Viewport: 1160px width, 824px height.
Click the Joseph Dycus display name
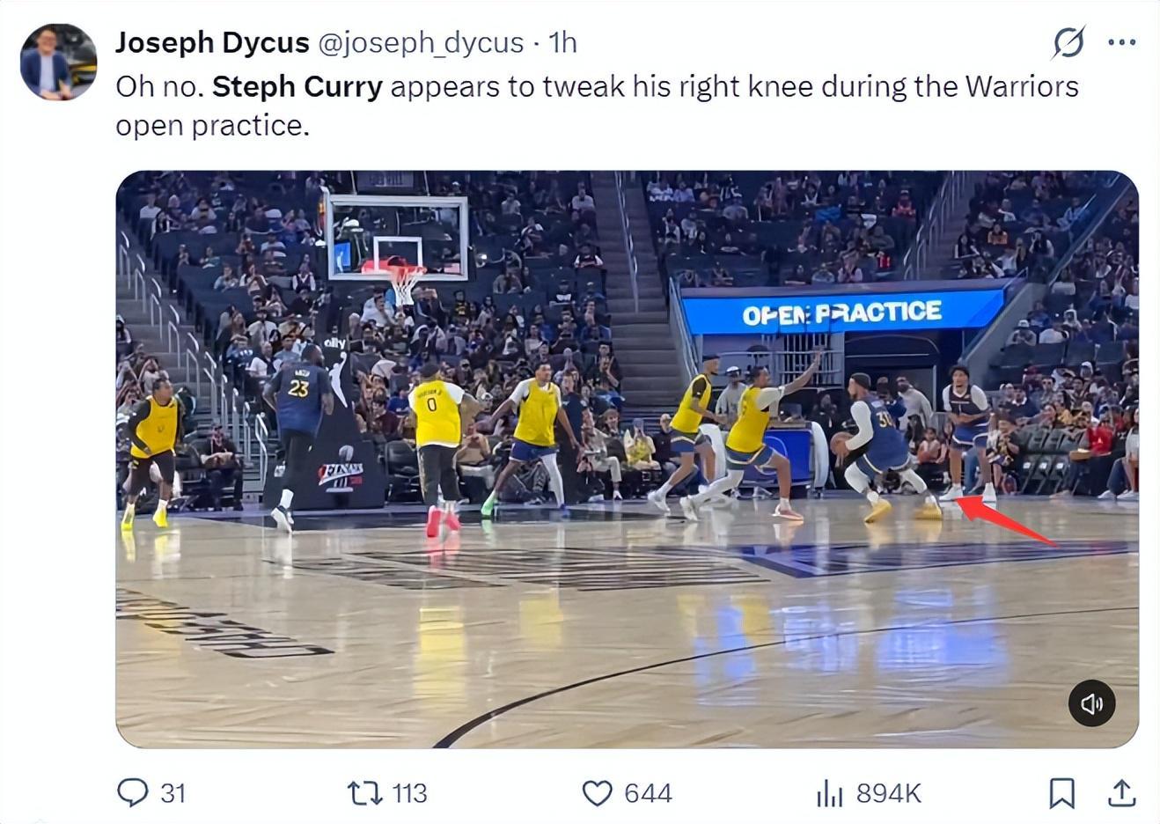[212, 42]
